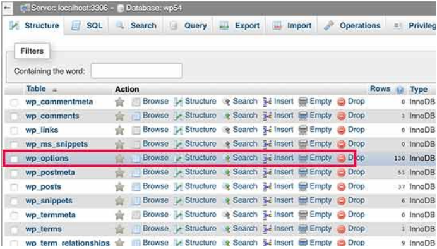Click the back arrow in the header
Screen dimensions: 437x249
coord(7,8)
